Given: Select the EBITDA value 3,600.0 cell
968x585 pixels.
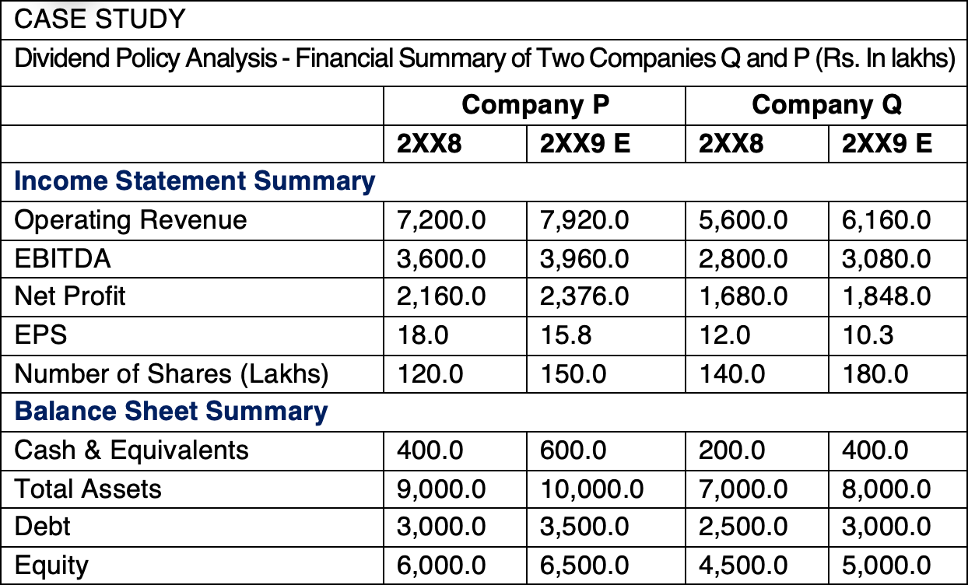Looking at the screenshot, I should click(456, 258).
